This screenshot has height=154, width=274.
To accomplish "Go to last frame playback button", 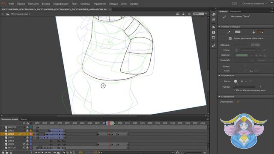I will point(50,153).
